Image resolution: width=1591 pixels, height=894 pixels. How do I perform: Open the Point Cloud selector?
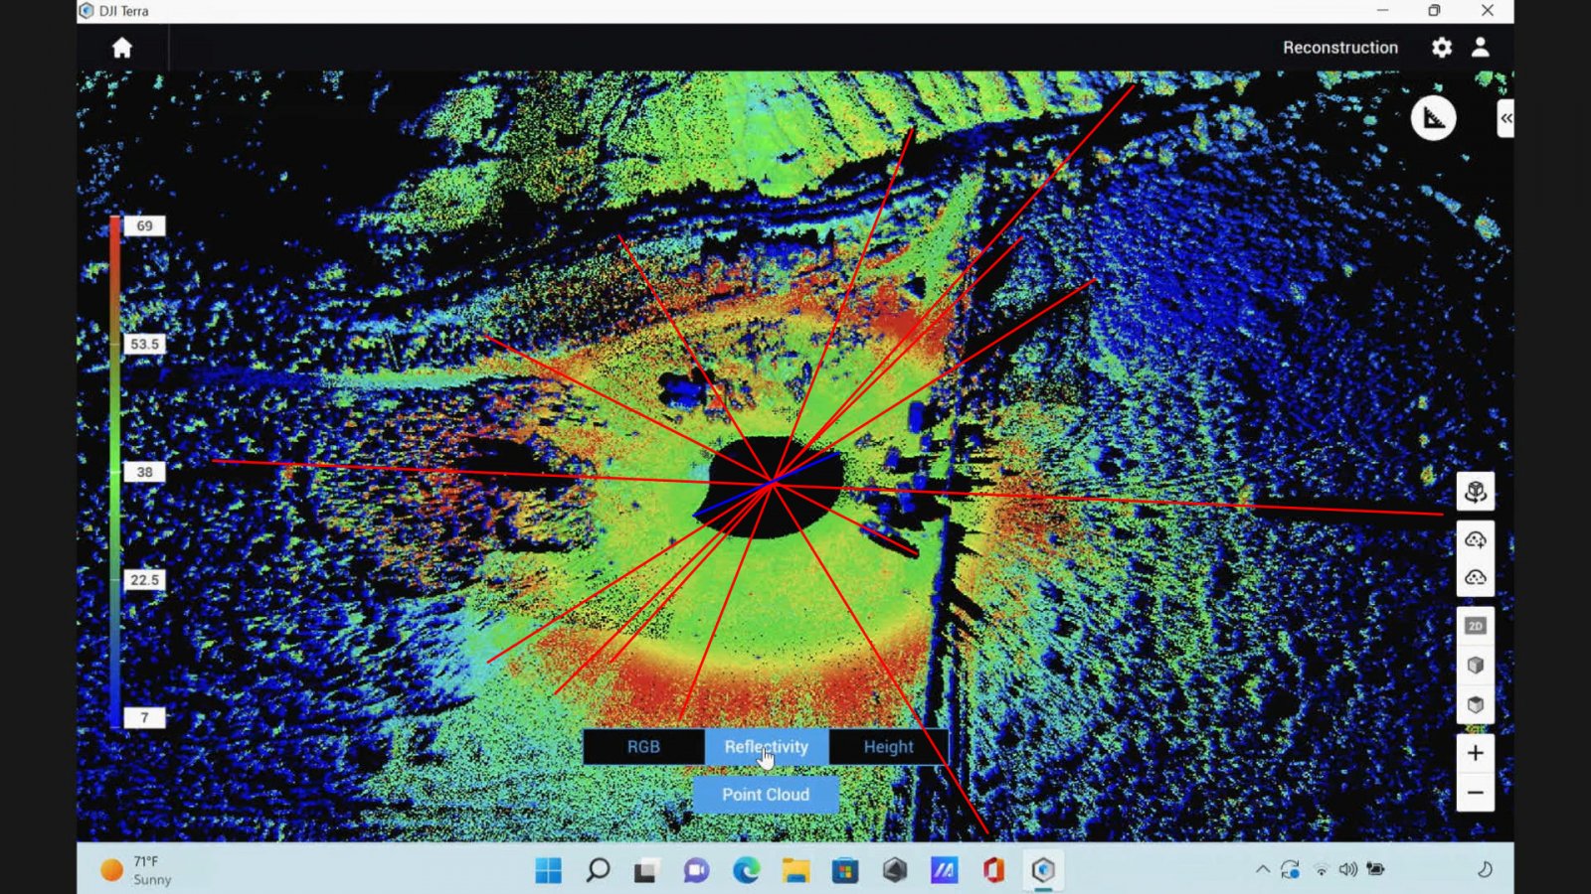pyautogui.click(x=766, y=795)
